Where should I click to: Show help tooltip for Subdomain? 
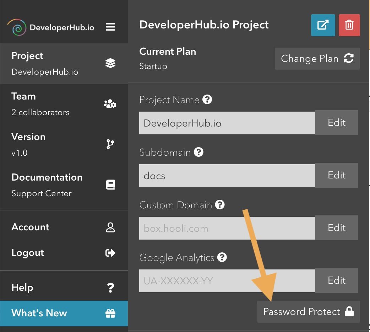[198, 152]
